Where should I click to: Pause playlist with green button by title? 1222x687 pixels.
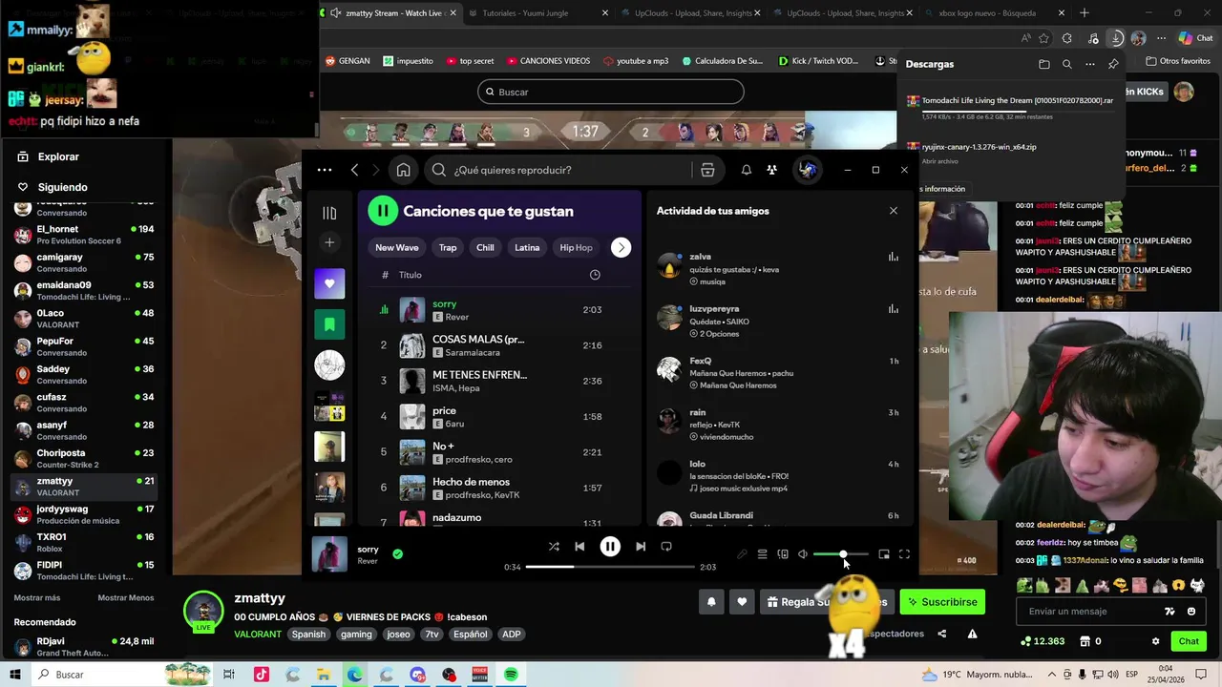pyautogui.click(x=383, y=211)
